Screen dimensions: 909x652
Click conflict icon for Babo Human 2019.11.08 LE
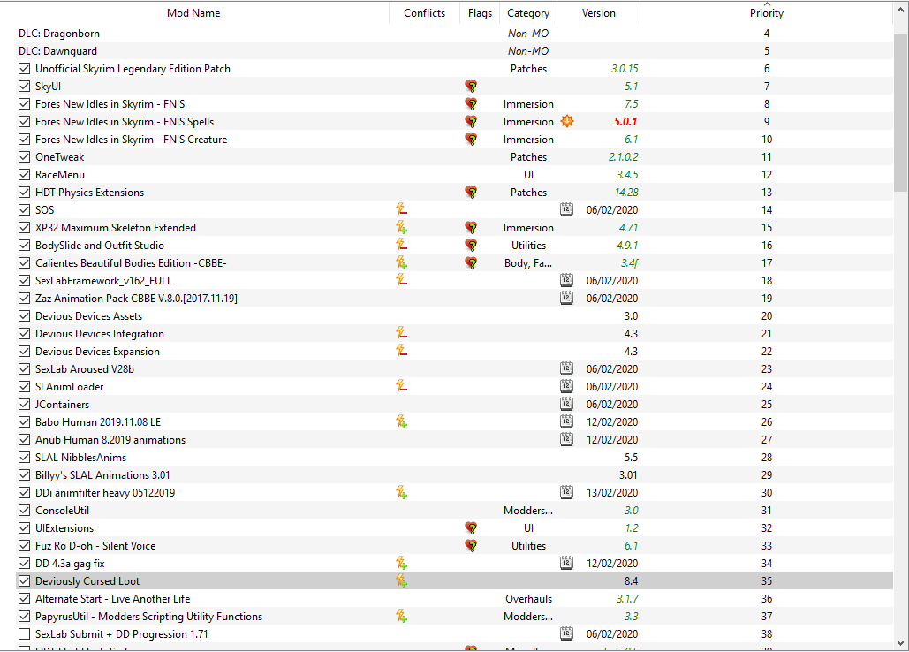401,422
